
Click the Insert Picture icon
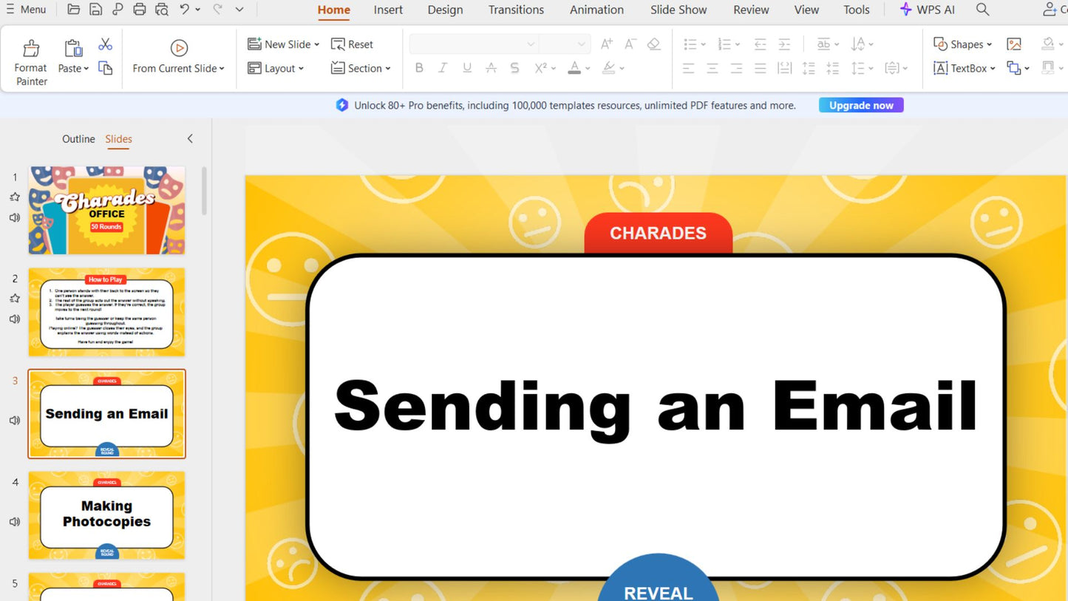pos(1014,44)
